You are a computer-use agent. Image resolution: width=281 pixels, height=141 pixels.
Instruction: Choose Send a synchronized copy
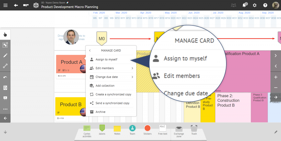pyautogui.click(x=111, y=103)
